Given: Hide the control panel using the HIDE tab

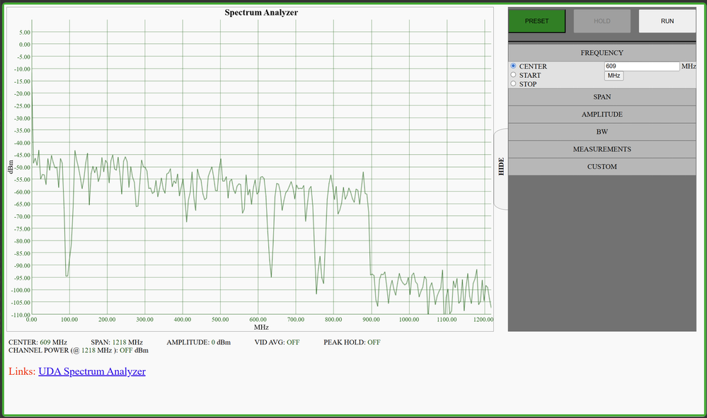Looking at the screenshot, I should (501, 170).
